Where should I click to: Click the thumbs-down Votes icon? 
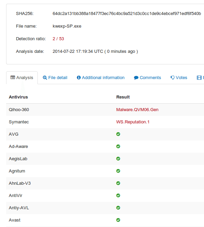point(172,78)
